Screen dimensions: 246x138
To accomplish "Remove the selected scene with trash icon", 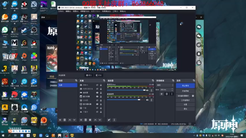I will 65,120.
